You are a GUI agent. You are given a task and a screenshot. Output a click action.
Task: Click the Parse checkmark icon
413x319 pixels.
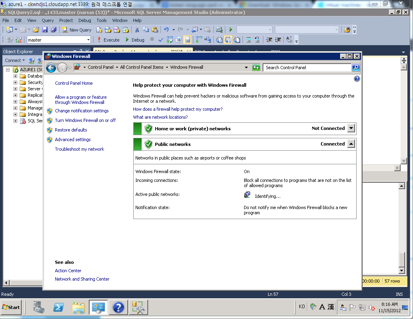160,40
